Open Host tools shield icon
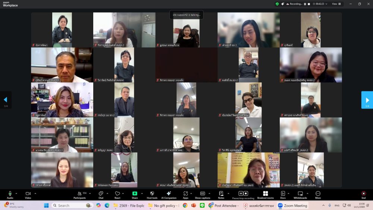Image resolution: width=373 pixels, height=210 pixels. (152, 194)
